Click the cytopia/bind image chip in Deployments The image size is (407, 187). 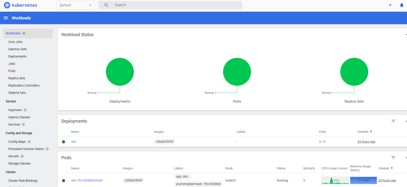[x=164, y=142]
